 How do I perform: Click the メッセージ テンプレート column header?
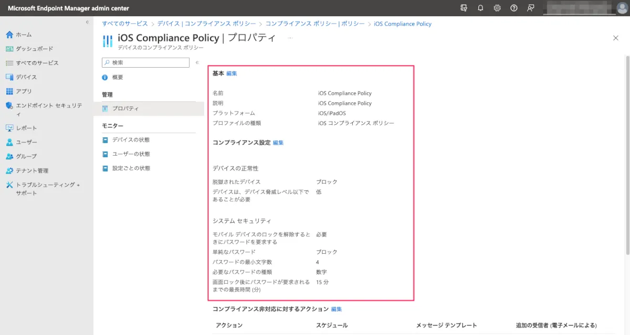point(447,326)
